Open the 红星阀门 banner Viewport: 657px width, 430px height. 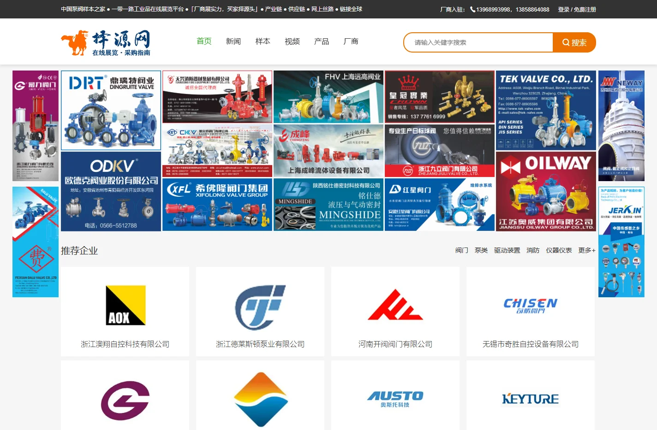click(x=440, y=205)
